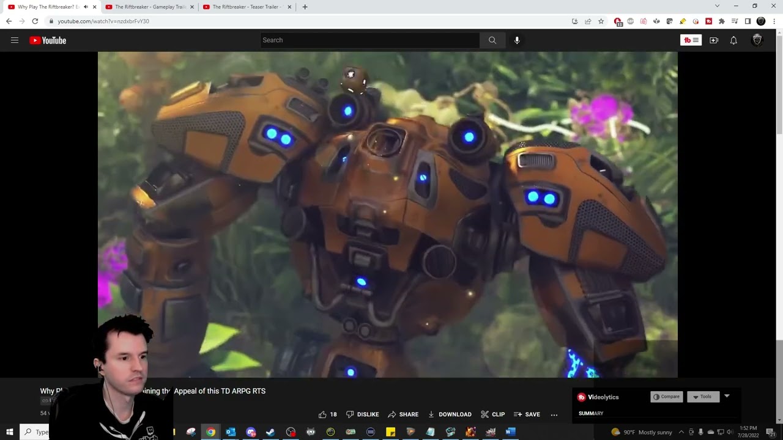Viewport: 783px width, 440px height.
Task: Click the CLIP button
Action: pos(493,414)
